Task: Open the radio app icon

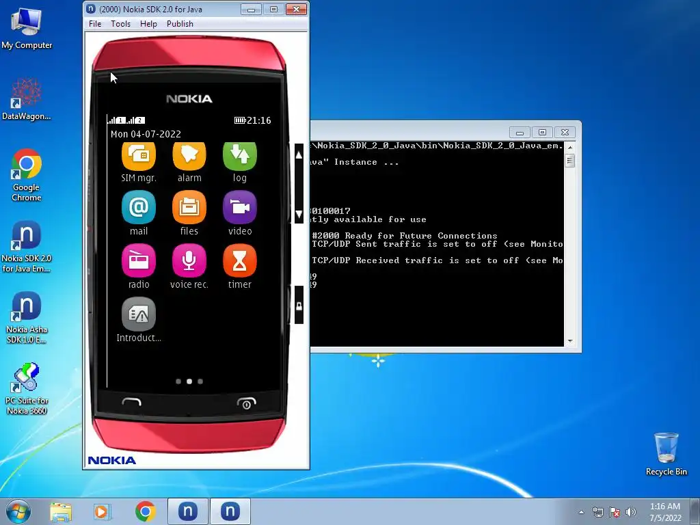Action: coord(138,260)
